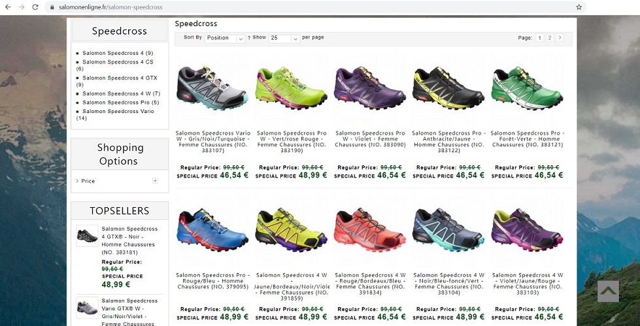Bookmark this page with the star icon

coord(579,7)
